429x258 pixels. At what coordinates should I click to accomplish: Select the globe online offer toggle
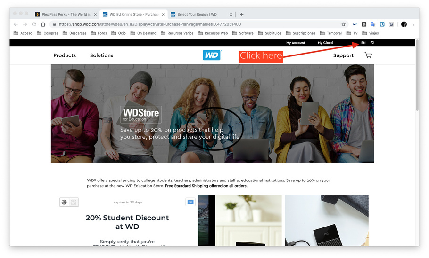pos(64,202)
